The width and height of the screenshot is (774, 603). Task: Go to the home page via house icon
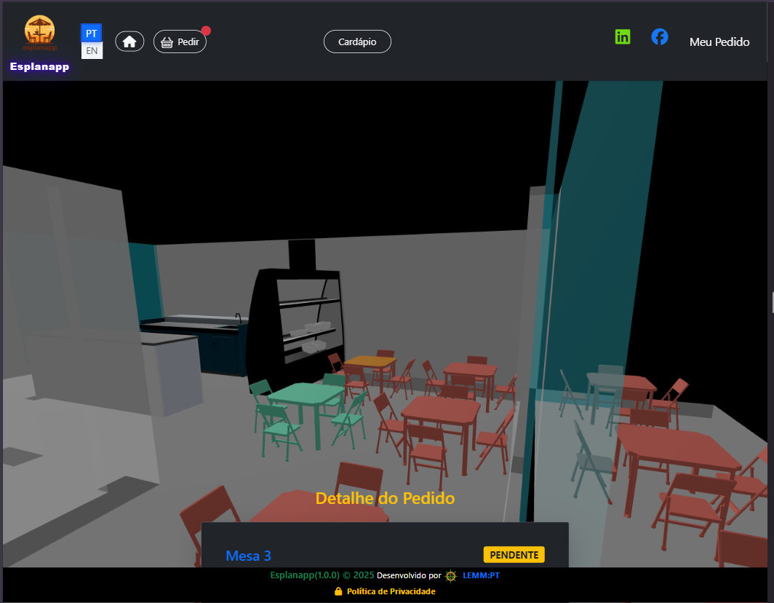coord(129,42)
